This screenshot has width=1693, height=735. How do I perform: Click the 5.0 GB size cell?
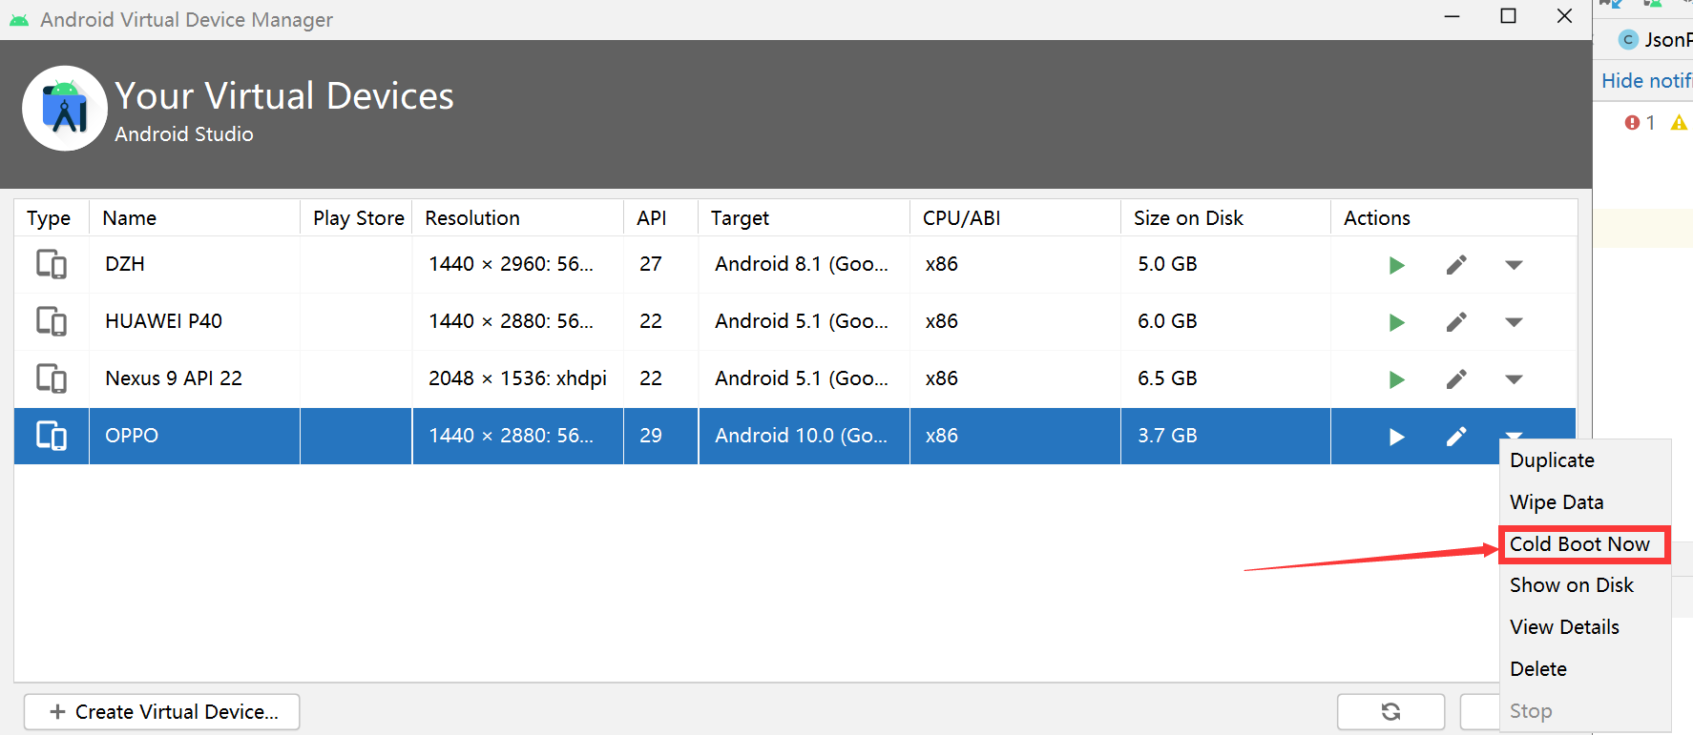1226,264
